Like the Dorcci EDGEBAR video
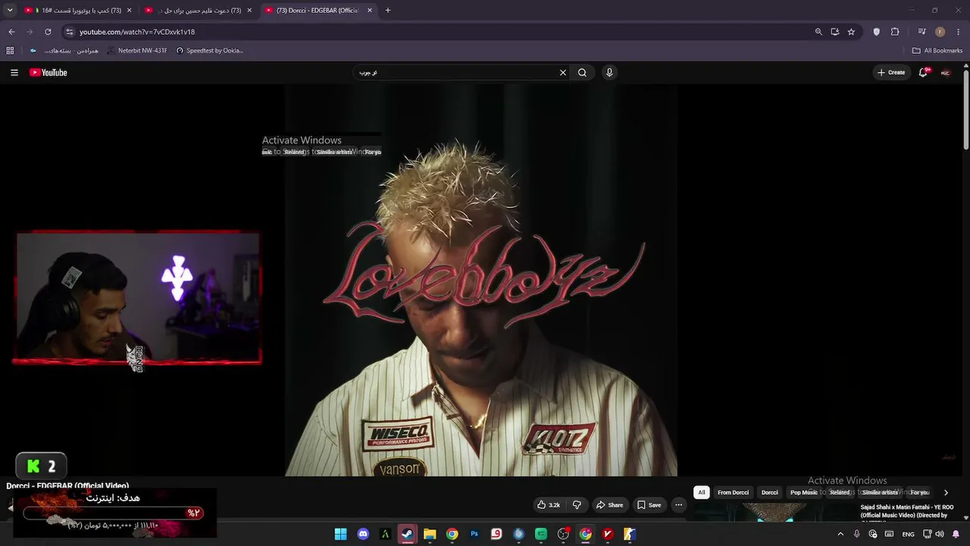 548,505
